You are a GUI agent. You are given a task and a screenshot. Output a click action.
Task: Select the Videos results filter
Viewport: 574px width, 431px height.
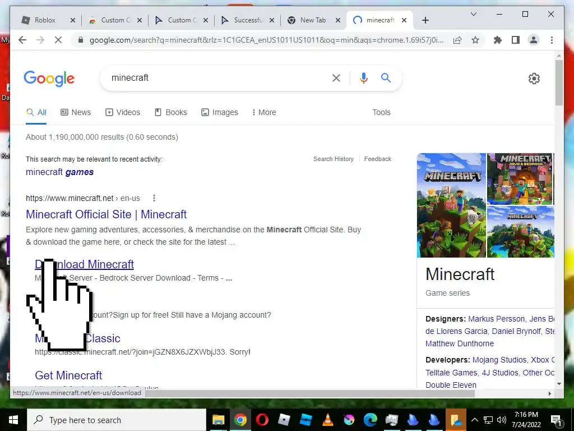coord(123,112)
